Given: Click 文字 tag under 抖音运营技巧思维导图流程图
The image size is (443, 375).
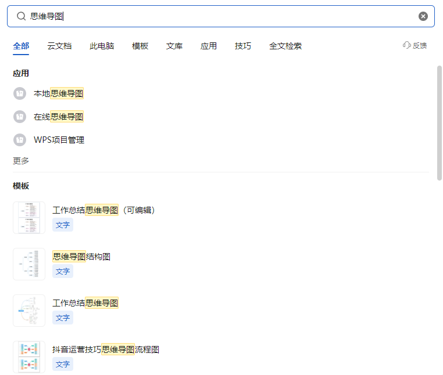Looking at the screenshot, I should 63,365.
